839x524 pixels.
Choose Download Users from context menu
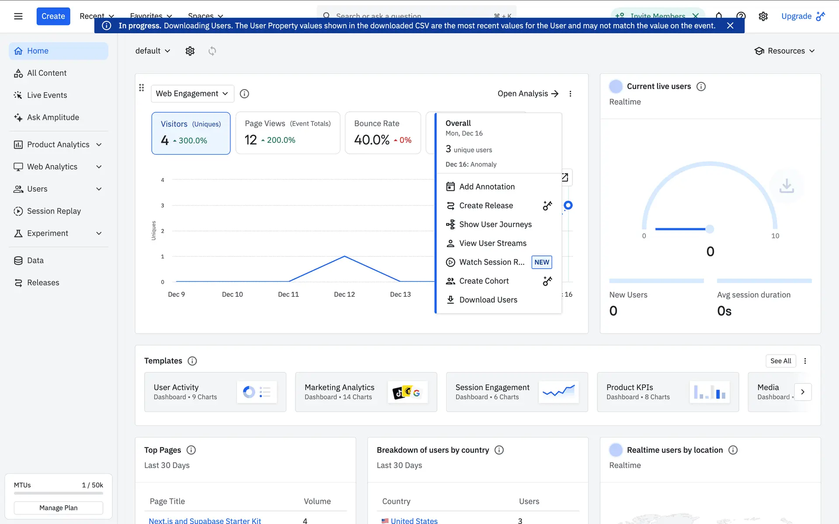coord(488,300)
